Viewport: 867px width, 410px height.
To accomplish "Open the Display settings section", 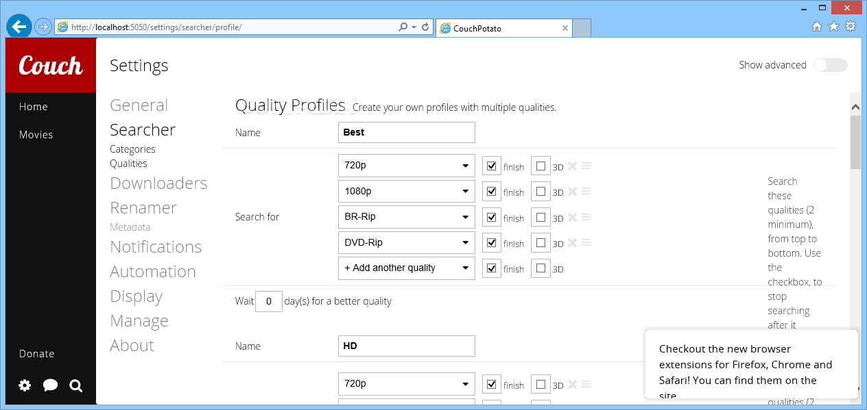I will tap(136, 296).
